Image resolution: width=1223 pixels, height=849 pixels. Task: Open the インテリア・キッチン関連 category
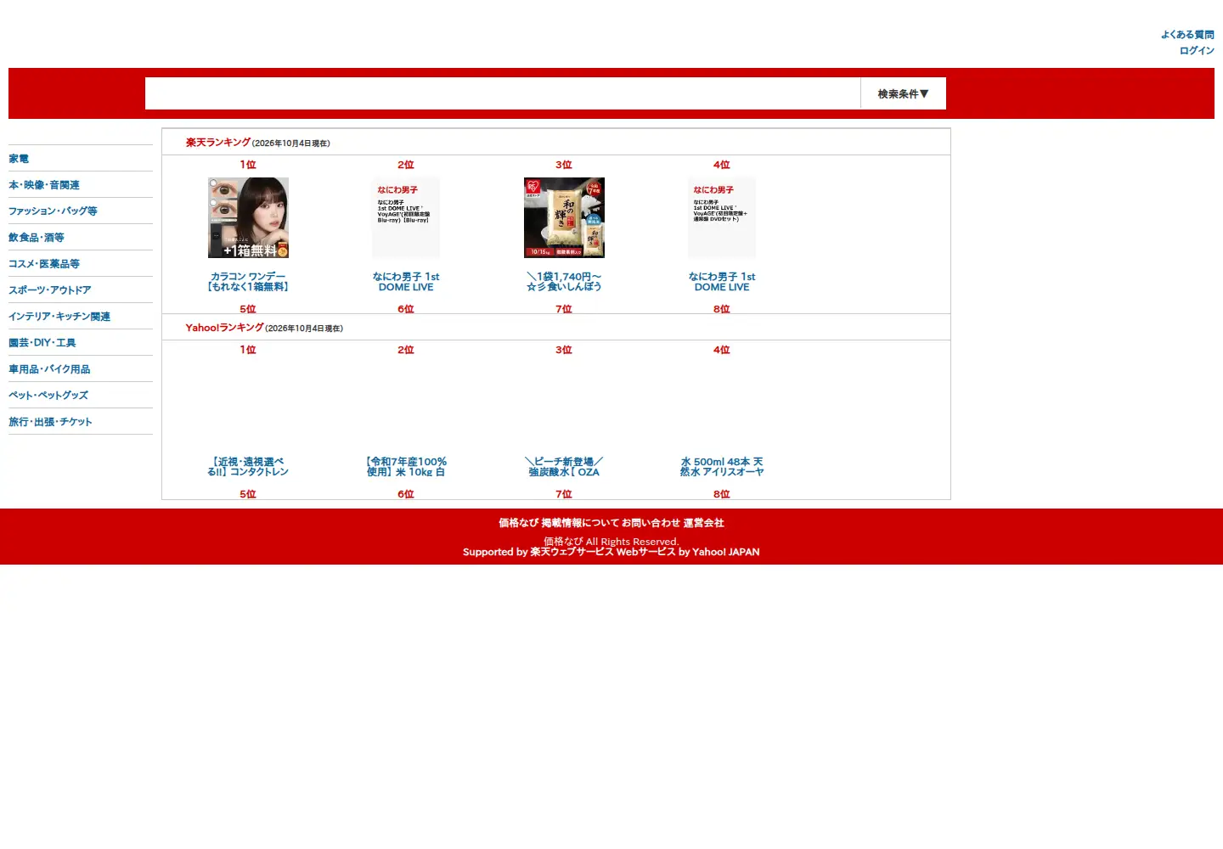point(59,317)
